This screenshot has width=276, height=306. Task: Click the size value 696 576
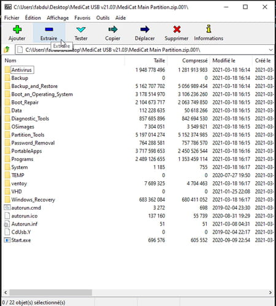(x=156, y=240)
